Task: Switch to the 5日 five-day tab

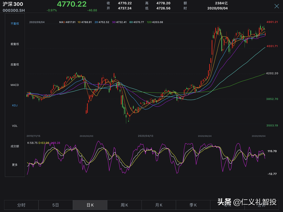Action: [x=56, y=205]
